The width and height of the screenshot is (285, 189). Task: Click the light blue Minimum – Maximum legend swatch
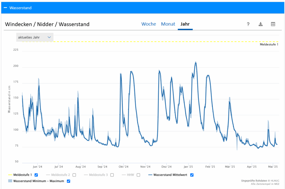(x=10, y=181)
